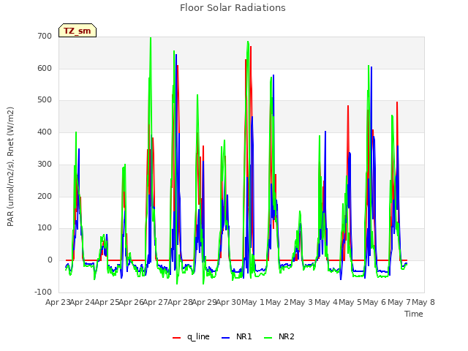468x351 pixels.
Task: Click the x-axis date Apr 25
Action: [x=107, y=302]
